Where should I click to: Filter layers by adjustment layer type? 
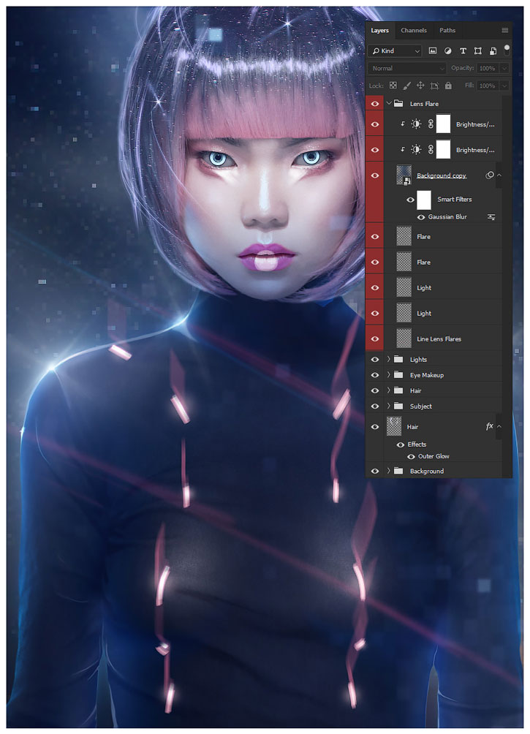click(x=447, y=51)
